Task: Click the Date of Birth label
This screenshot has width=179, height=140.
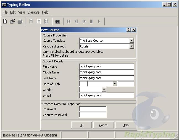Action: tap(51, 84)
